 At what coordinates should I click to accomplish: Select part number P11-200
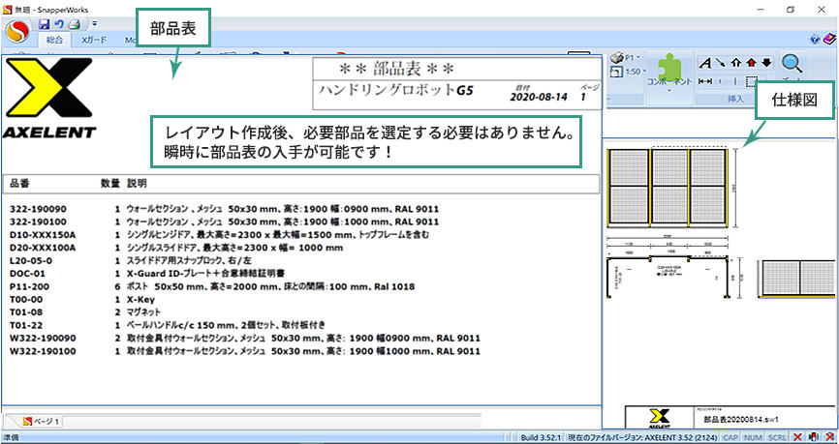click(x=29, y=287)
